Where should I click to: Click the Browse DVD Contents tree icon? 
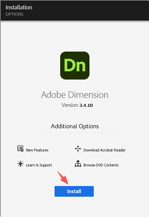[x=78, y=164]
